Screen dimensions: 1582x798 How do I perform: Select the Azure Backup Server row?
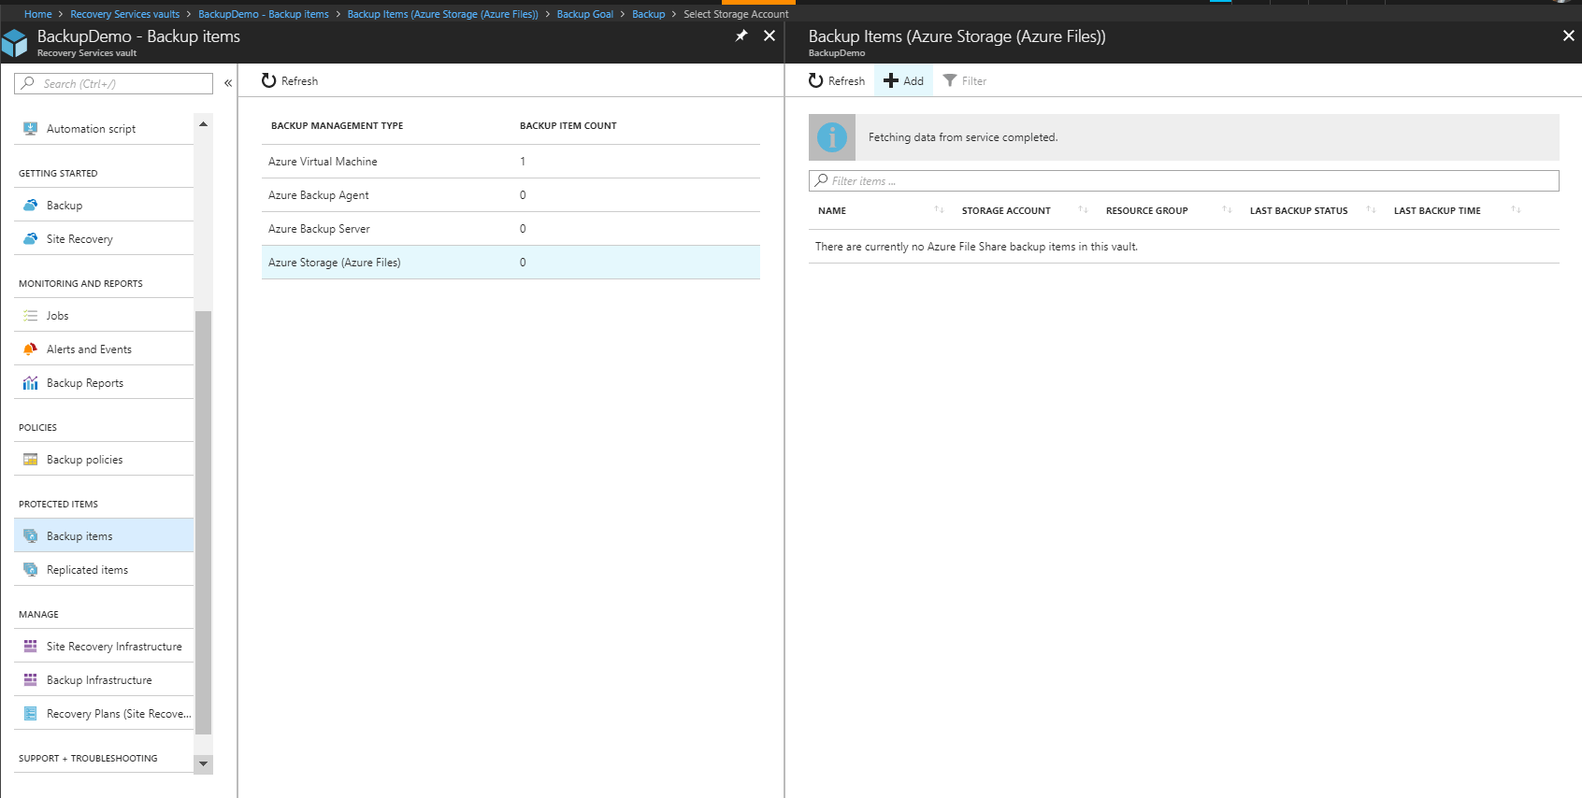pyautogui.click(x=511, y=229)
